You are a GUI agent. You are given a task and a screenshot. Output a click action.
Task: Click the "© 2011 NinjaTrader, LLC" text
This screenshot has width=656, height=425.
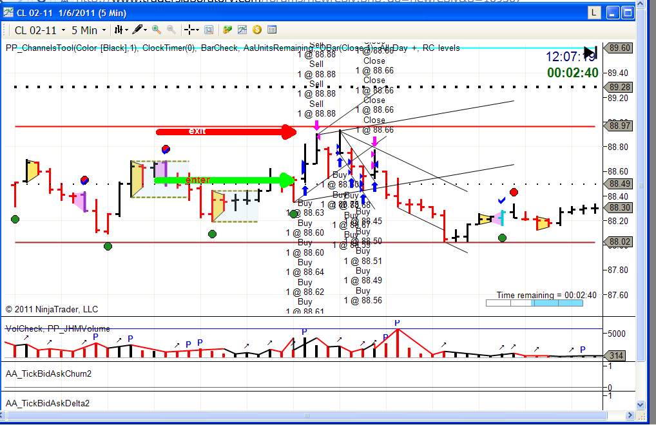52,309
